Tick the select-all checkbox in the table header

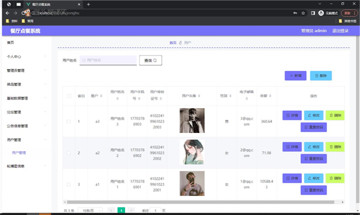(x=69, y=96)
